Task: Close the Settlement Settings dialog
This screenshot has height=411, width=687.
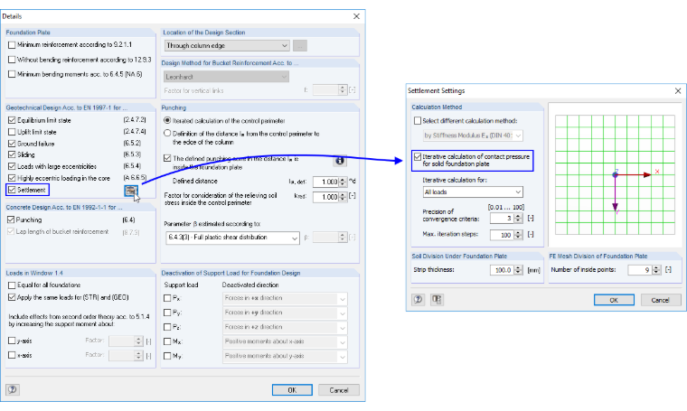Action: click(678, 90)
